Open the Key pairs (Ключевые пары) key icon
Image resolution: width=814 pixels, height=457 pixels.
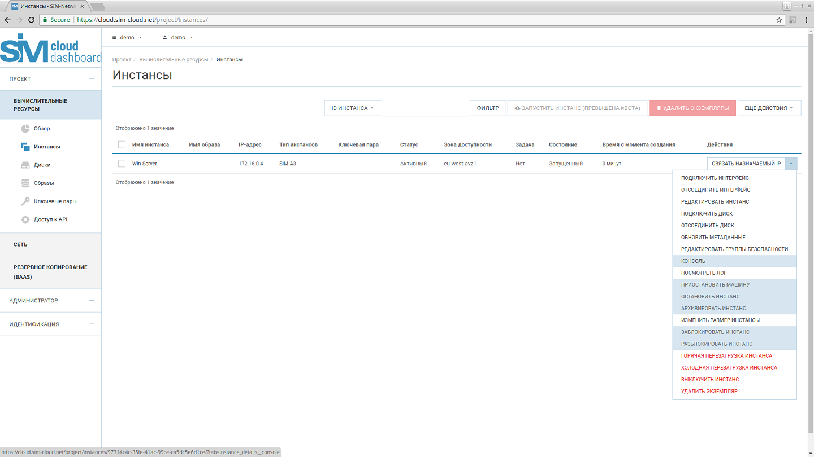[25, 201]
